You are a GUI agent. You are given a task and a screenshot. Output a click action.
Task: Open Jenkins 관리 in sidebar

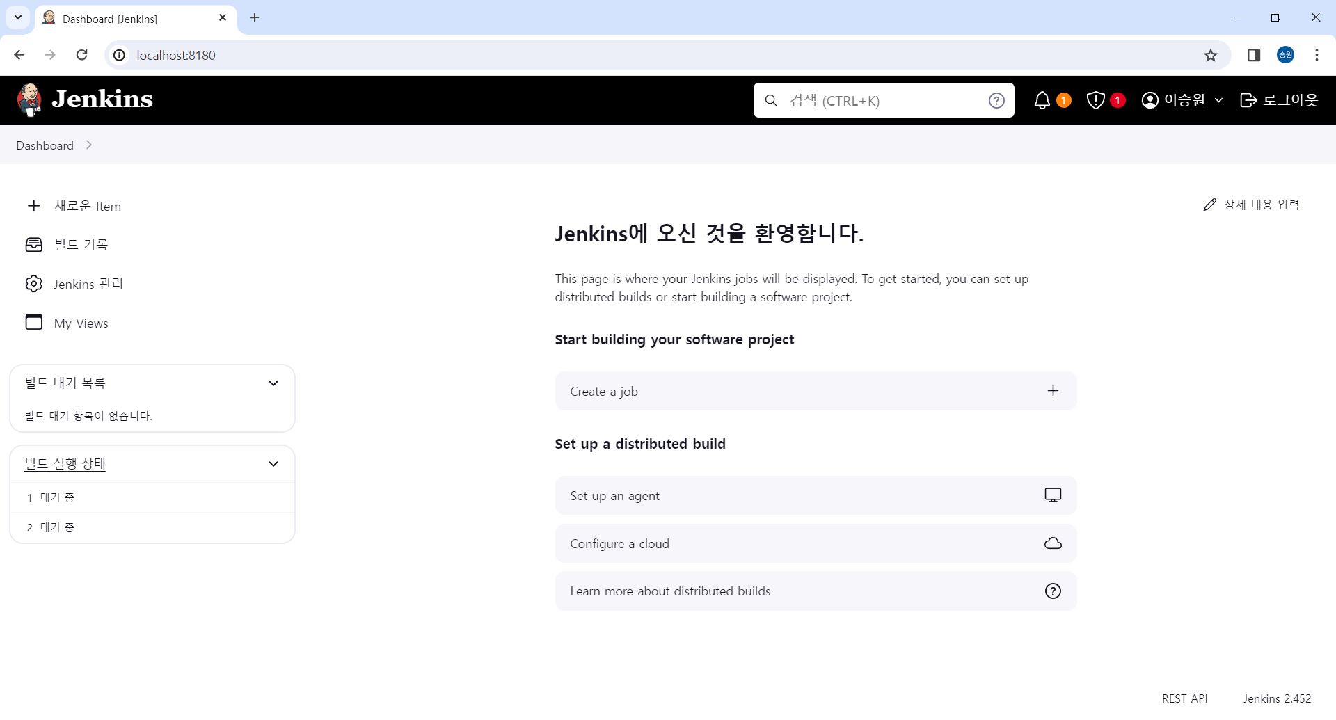[88, 284]
